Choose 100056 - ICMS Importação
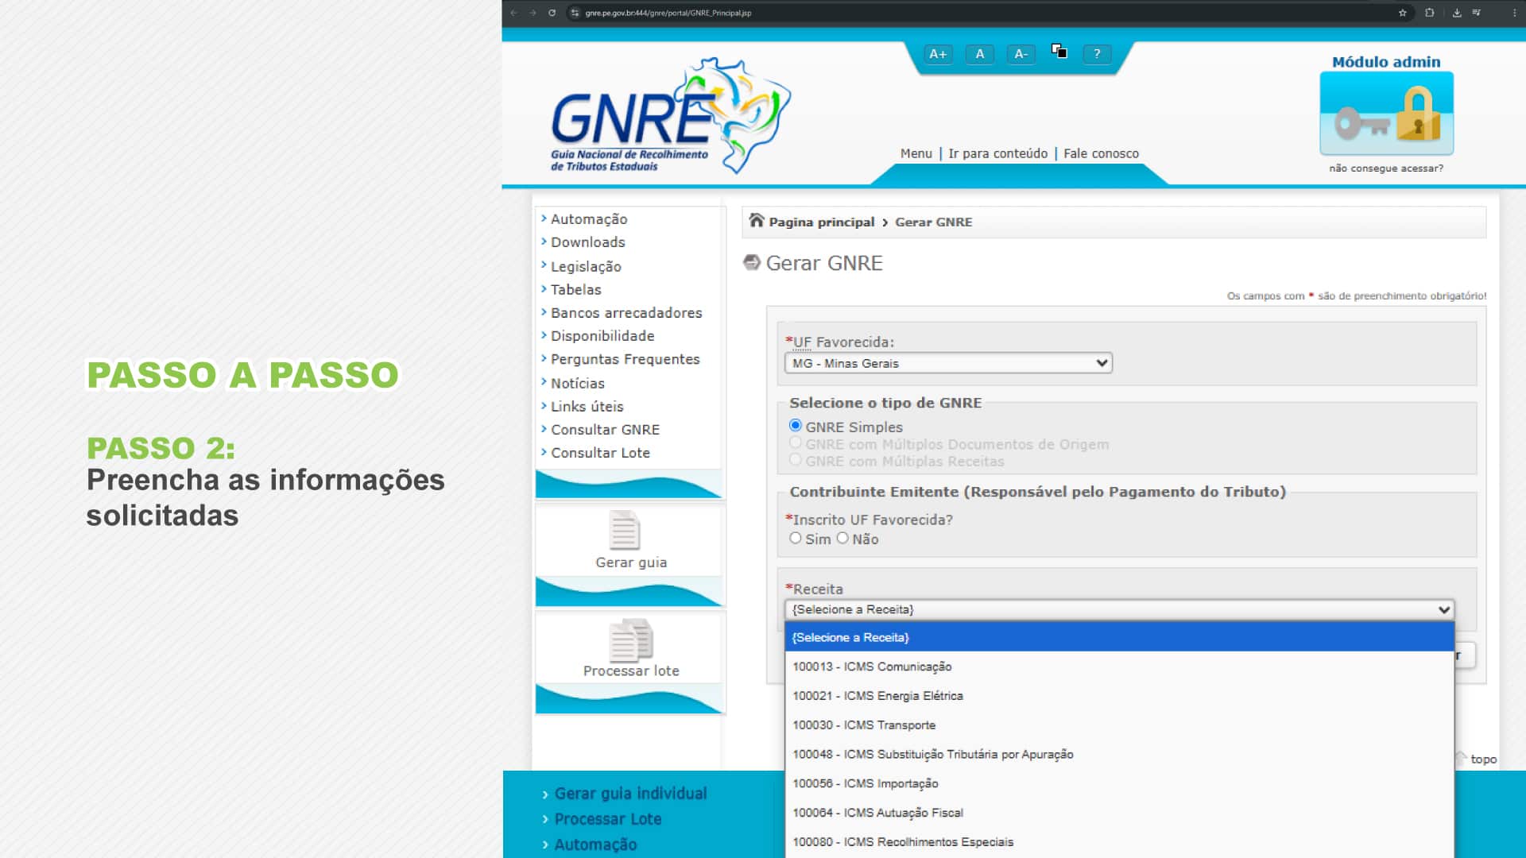 coord(1120,783)
